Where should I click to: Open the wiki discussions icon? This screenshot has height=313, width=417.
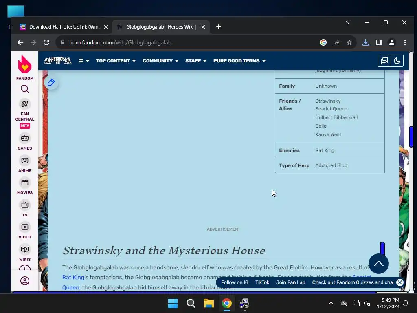(384, 61)
